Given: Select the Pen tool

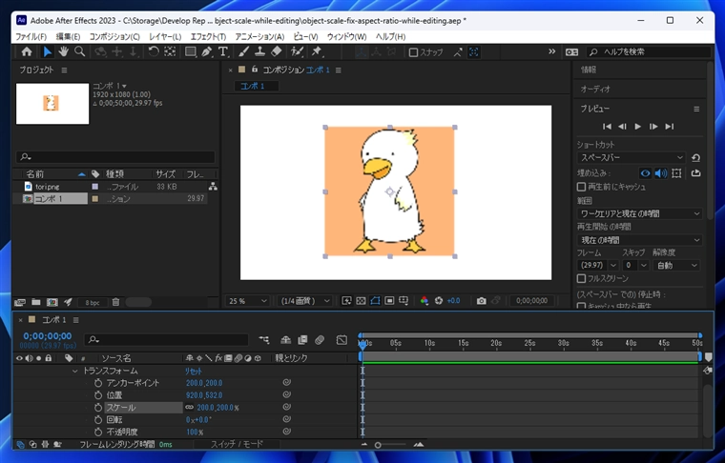Looking at the screenshot, I should point(207,51).
